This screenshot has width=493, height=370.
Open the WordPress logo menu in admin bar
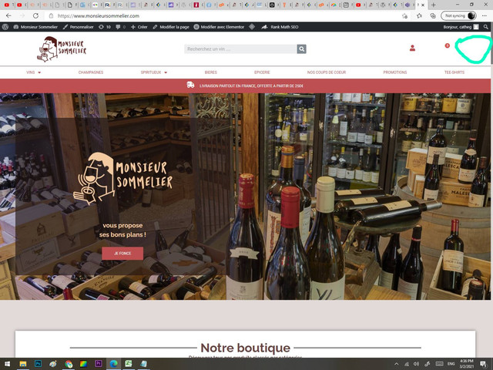click(5, 27)
